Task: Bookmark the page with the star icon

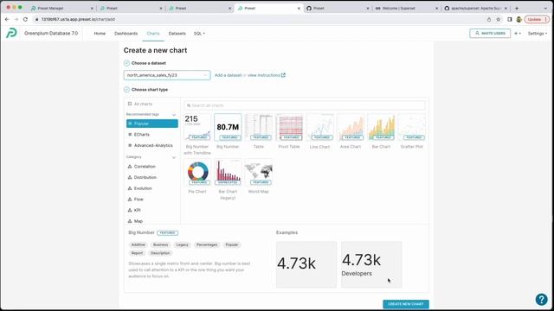Action: pos(499,19)
